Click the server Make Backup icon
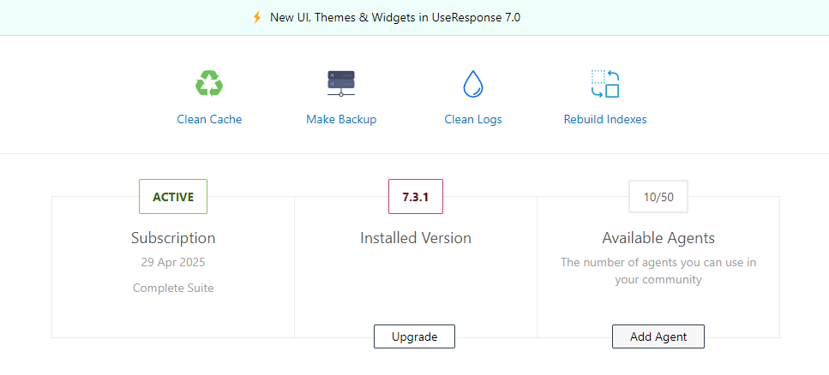829x375 pixels. [341, 83]
